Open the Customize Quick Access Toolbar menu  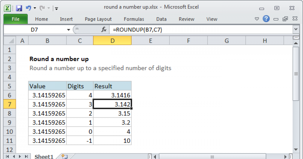point(56,8)
